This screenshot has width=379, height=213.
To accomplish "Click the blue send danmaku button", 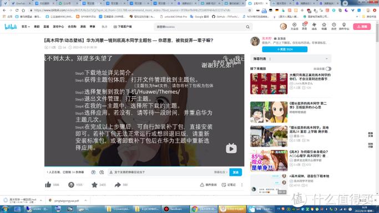I will (235, 172).
